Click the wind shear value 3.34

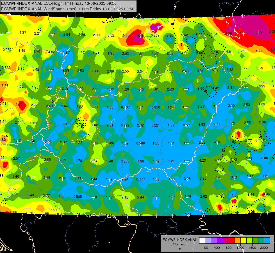point(64,124)
